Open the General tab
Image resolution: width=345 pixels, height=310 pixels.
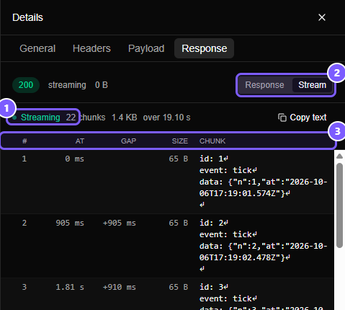(x=37, y=48)
